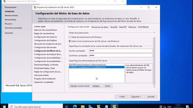This screenshot has width=193, height=108.
Task: Click Selección de características step
Action: click(46, 30)
